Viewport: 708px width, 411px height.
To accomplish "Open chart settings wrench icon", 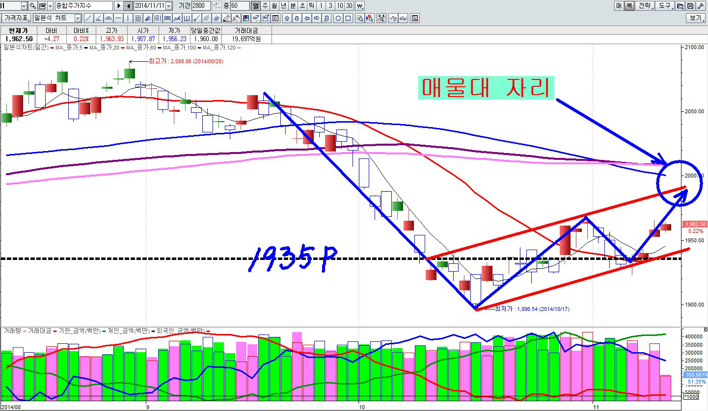I will pyautogui.click(x=701, y=6).
